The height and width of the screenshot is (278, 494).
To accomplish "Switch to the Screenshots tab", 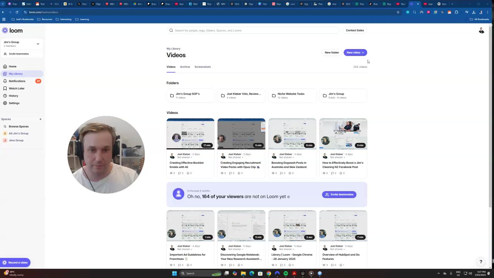I will (x=203, y=67).
